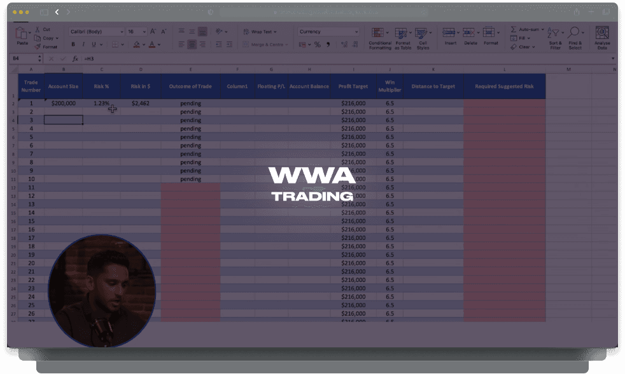This screenshot has width=625, height=374.
Task: Toggle Align Right
Action: [x=202, y=44]
